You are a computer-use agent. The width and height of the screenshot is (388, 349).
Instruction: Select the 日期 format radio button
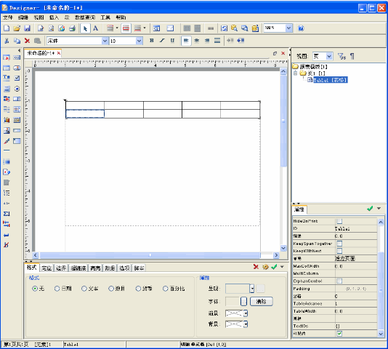point(57,289)
